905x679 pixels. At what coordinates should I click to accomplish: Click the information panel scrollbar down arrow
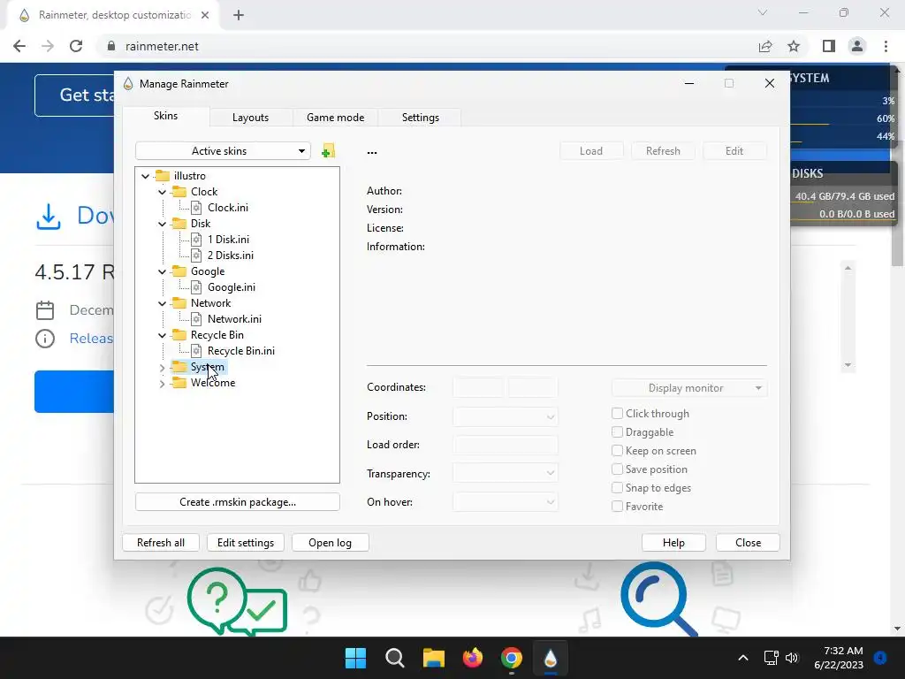848,365
